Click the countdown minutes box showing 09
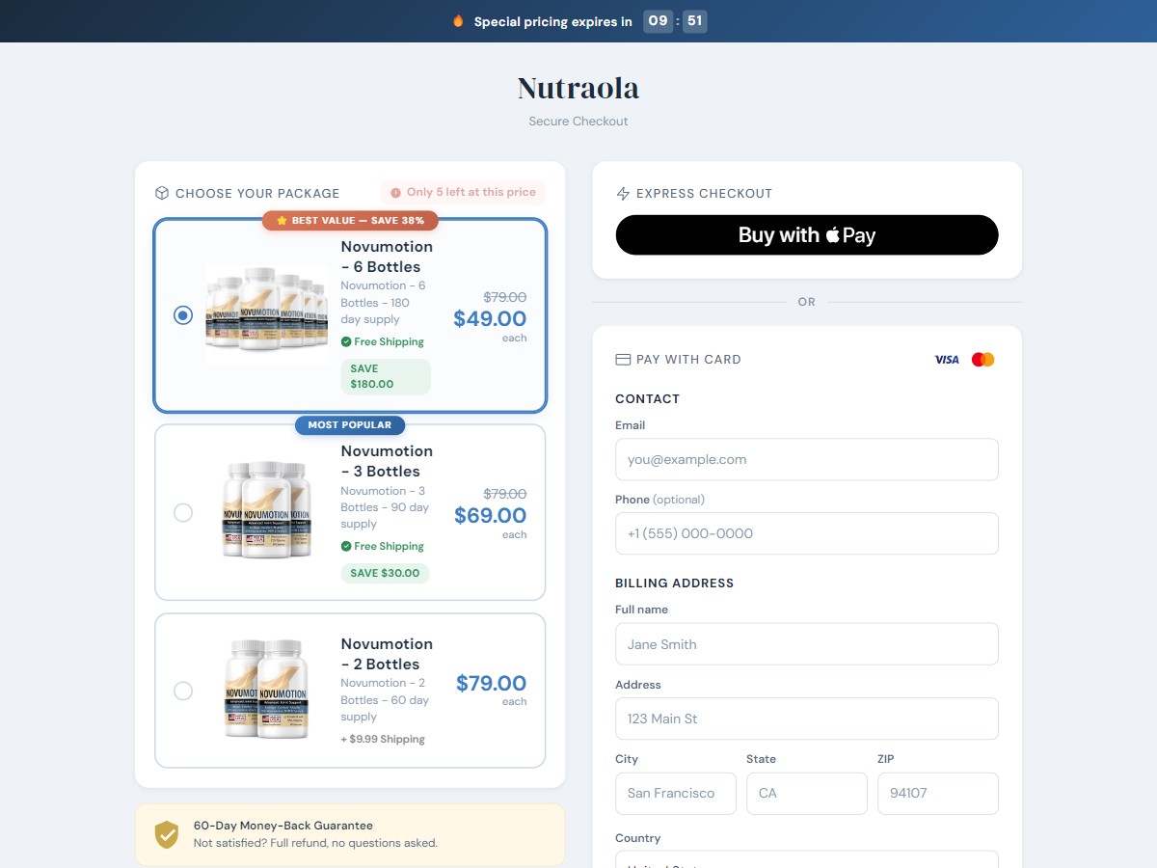1157x868 pixels. click(x=658, y=21)
